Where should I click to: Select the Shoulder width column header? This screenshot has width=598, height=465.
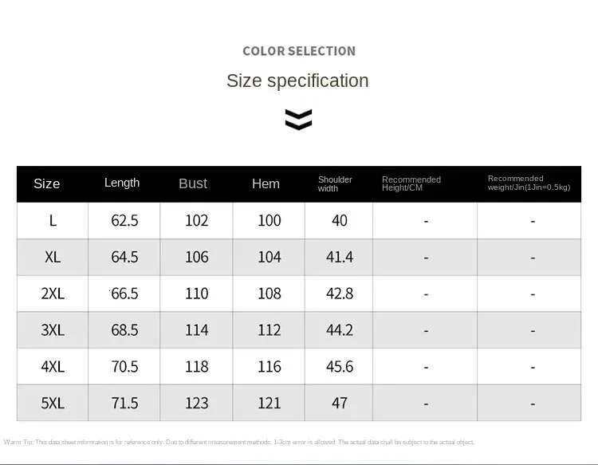tap(335, 184)
